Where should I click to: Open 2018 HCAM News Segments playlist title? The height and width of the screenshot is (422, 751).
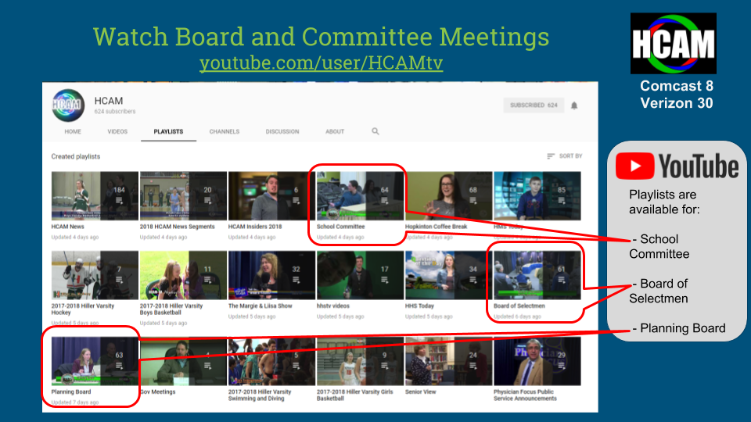178,227
